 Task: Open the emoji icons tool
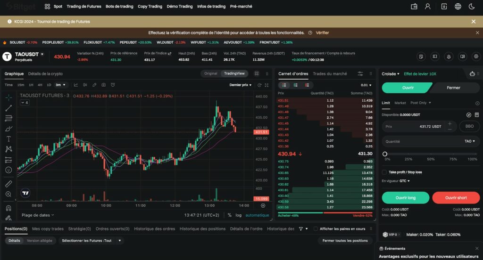(8, 170)
